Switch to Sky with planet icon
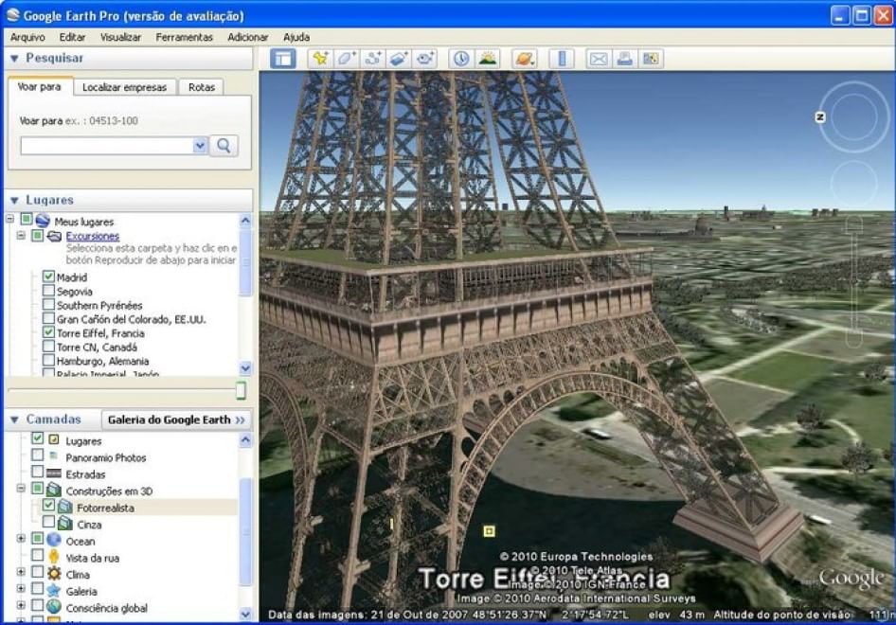Screen dimensions: 896x625 (x=524, y=59)
